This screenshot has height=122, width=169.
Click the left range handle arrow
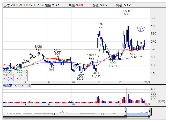coord(126,111)
